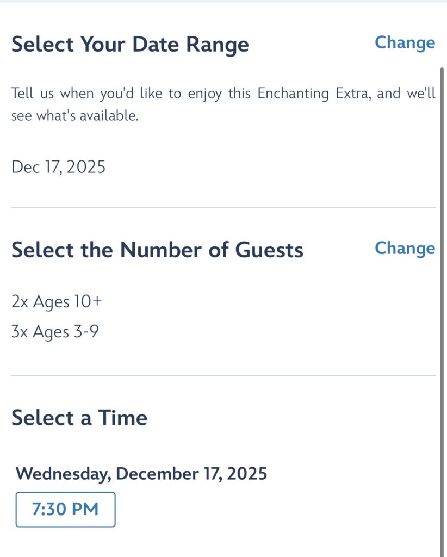The height and width of the screenshot is (557, 447).
Task: Click the 3x Ages 3-9 guest line
Action: coord(55,331)
